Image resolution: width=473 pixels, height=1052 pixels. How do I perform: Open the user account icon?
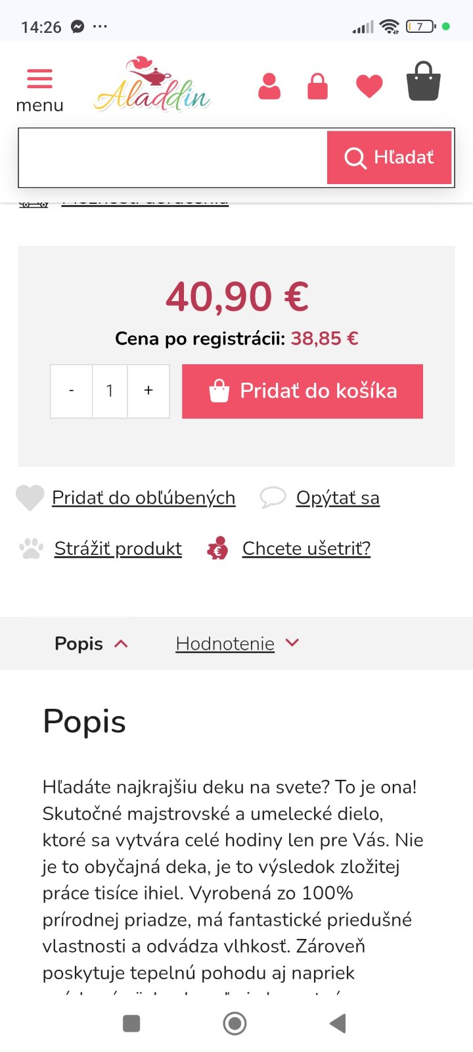click(x=269, y=86)
